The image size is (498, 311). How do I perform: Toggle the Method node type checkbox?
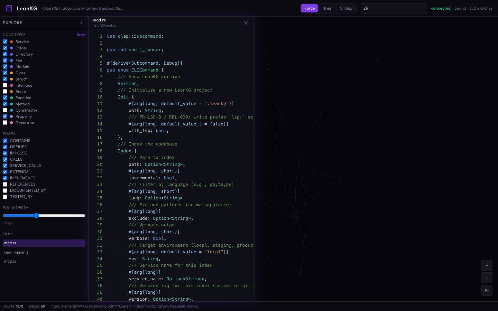tap(5, 104)
